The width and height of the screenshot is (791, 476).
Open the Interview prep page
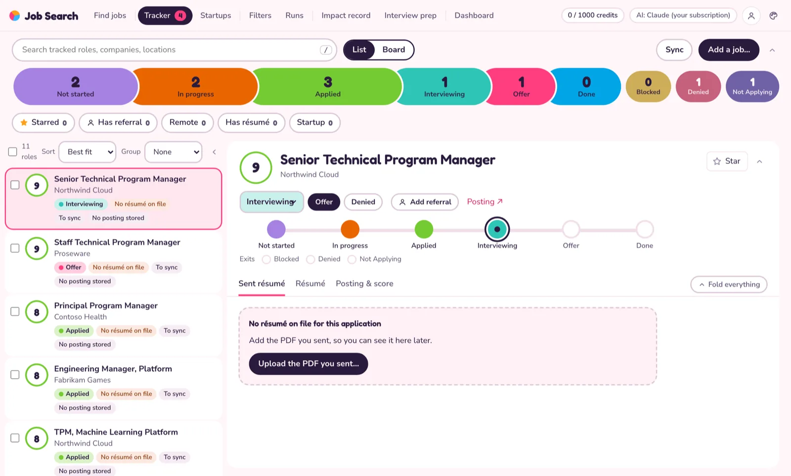pos(410,16)
